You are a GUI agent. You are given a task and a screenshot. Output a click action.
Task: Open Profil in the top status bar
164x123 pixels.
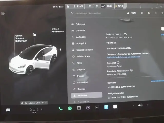click(x=78, y=6)
